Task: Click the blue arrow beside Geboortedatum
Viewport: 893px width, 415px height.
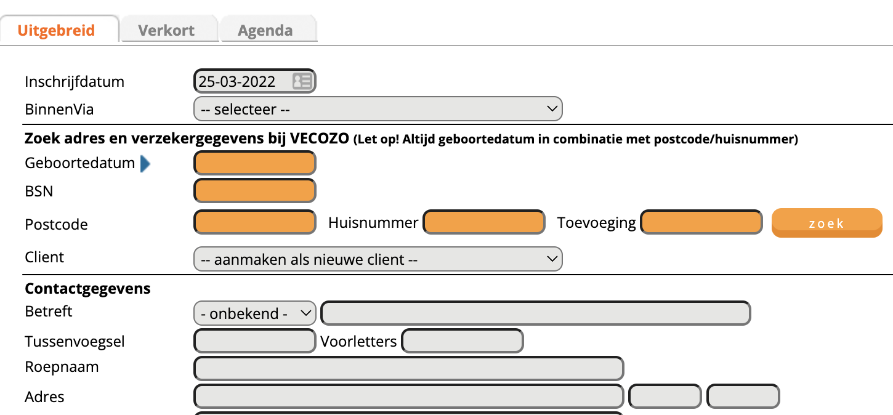Action: [x=145, y=164]
